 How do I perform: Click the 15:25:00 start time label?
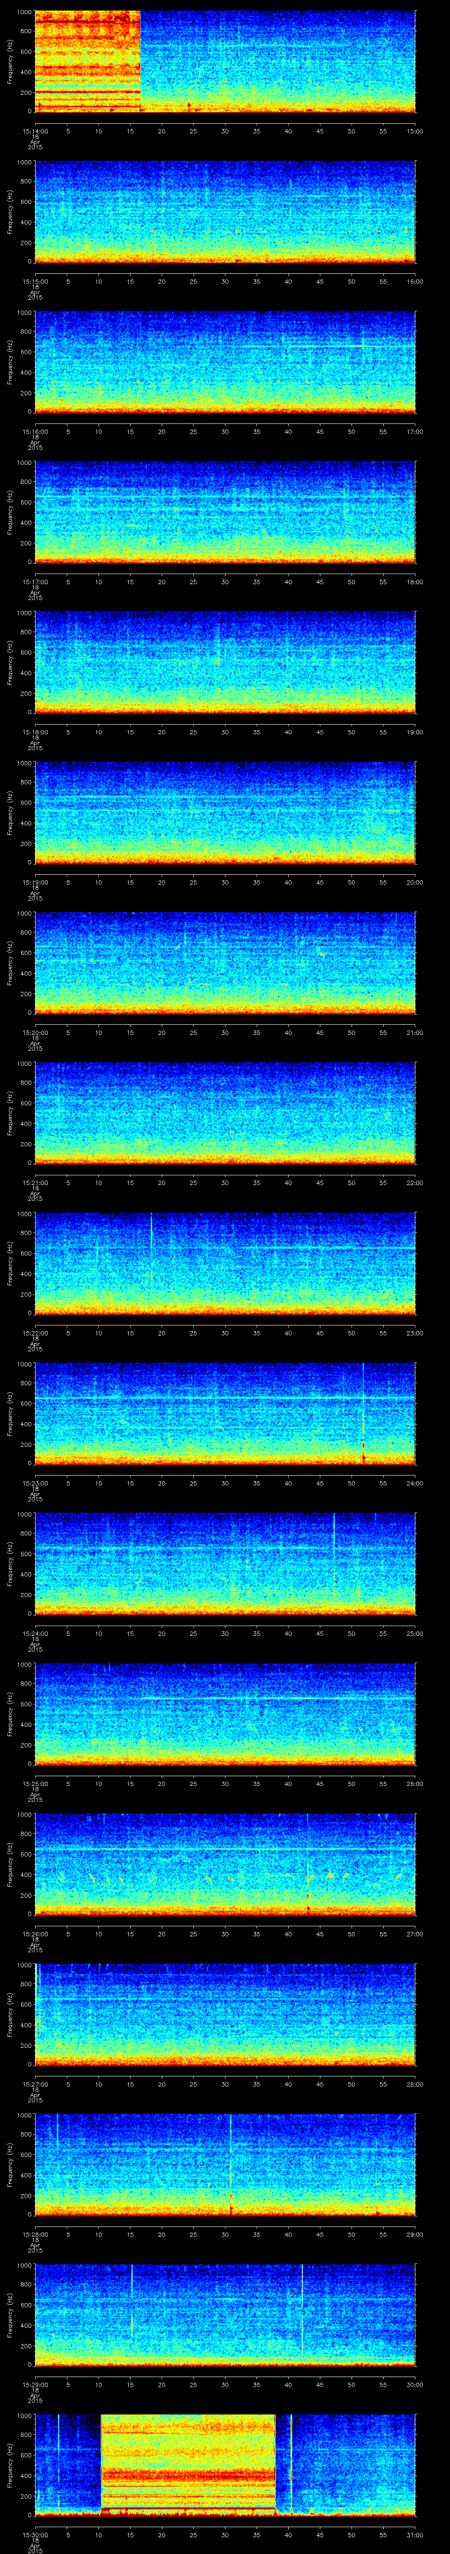(x=35, y=1783)
